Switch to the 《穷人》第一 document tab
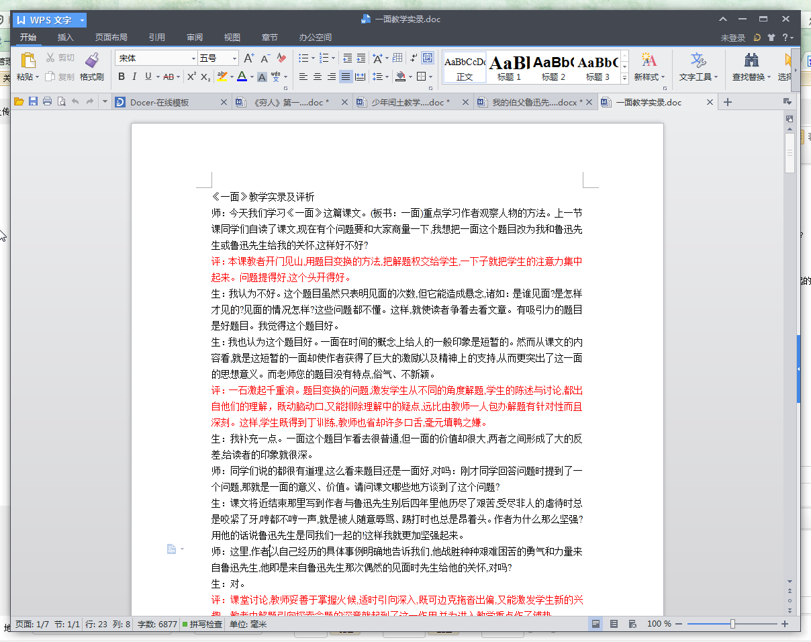 coord(291,102)
